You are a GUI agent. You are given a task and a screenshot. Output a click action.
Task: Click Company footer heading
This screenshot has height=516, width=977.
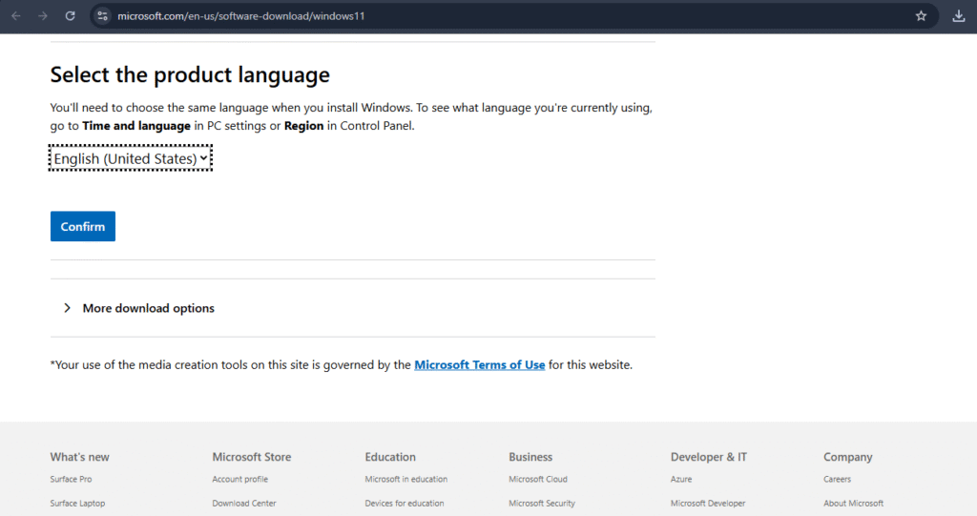tap(847, 457)
